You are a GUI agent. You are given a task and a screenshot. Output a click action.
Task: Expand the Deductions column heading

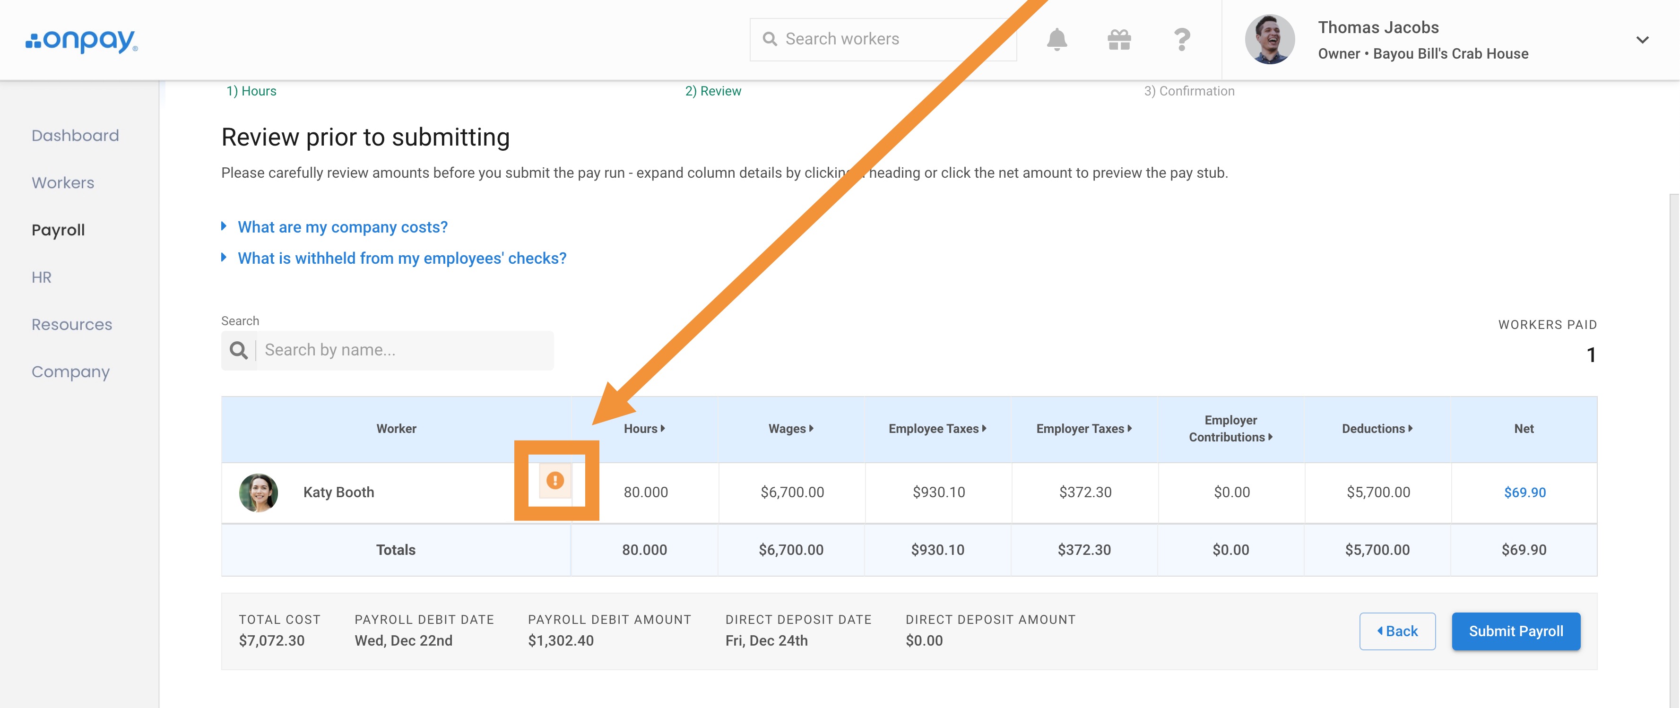point(1377,428)
